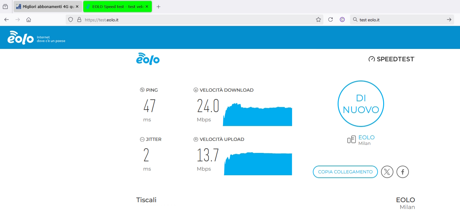Open the purple C extension icon
Image resolution: width=460 pixels, height=213 pixels.
pos(342,20)
